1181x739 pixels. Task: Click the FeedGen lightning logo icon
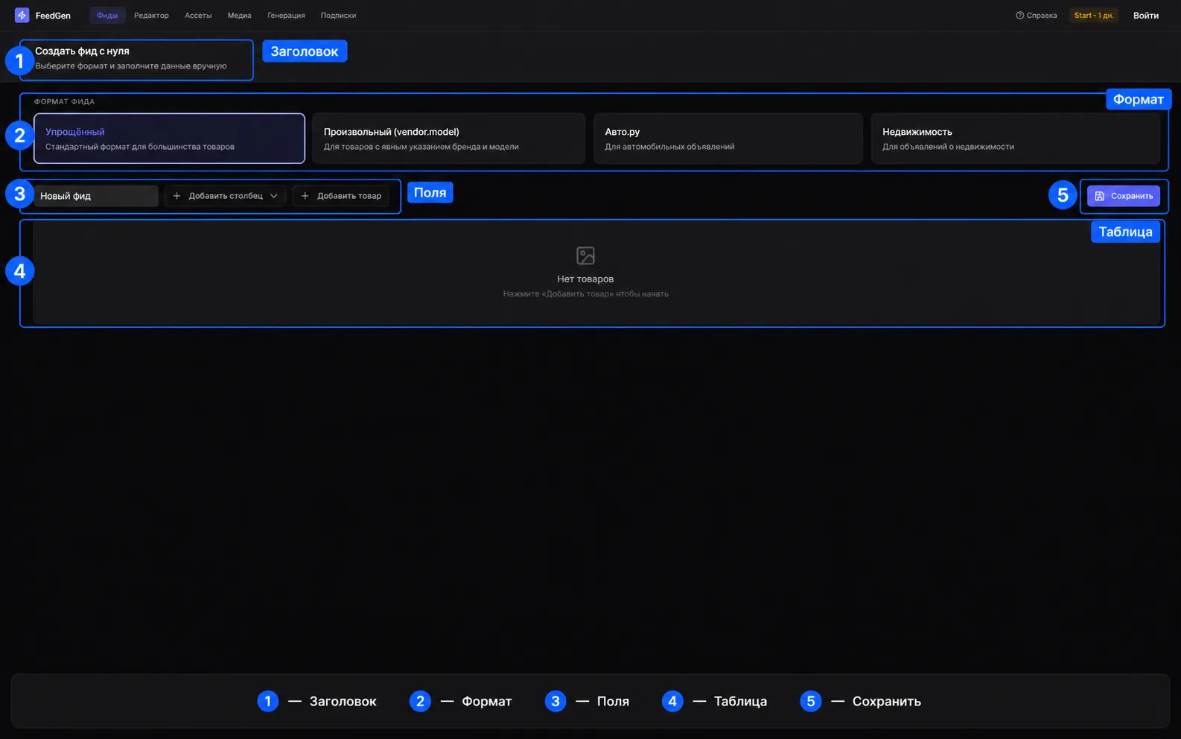(22, 15)
